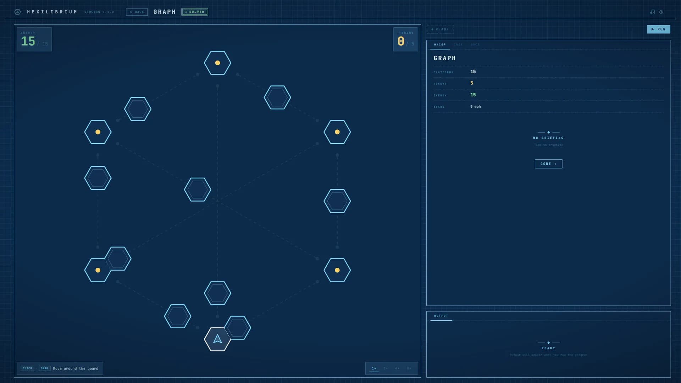Select the empty hexagon below the upper-left token
This screenshot has height=383, width=681.
pyautogui.click(x=98, y=178)
